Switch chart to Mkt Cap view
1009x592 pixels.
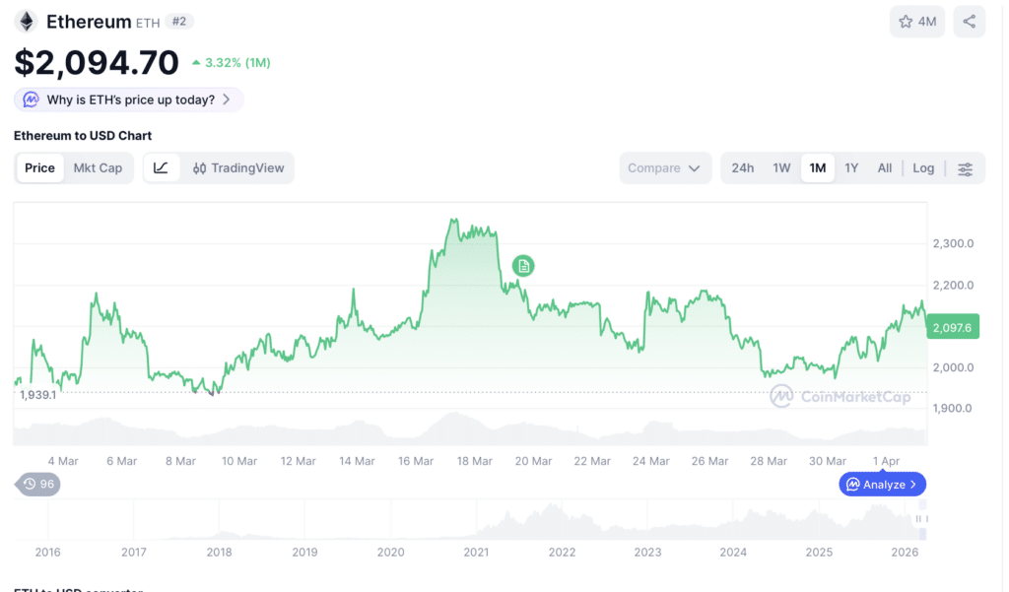tap(98, 168)
